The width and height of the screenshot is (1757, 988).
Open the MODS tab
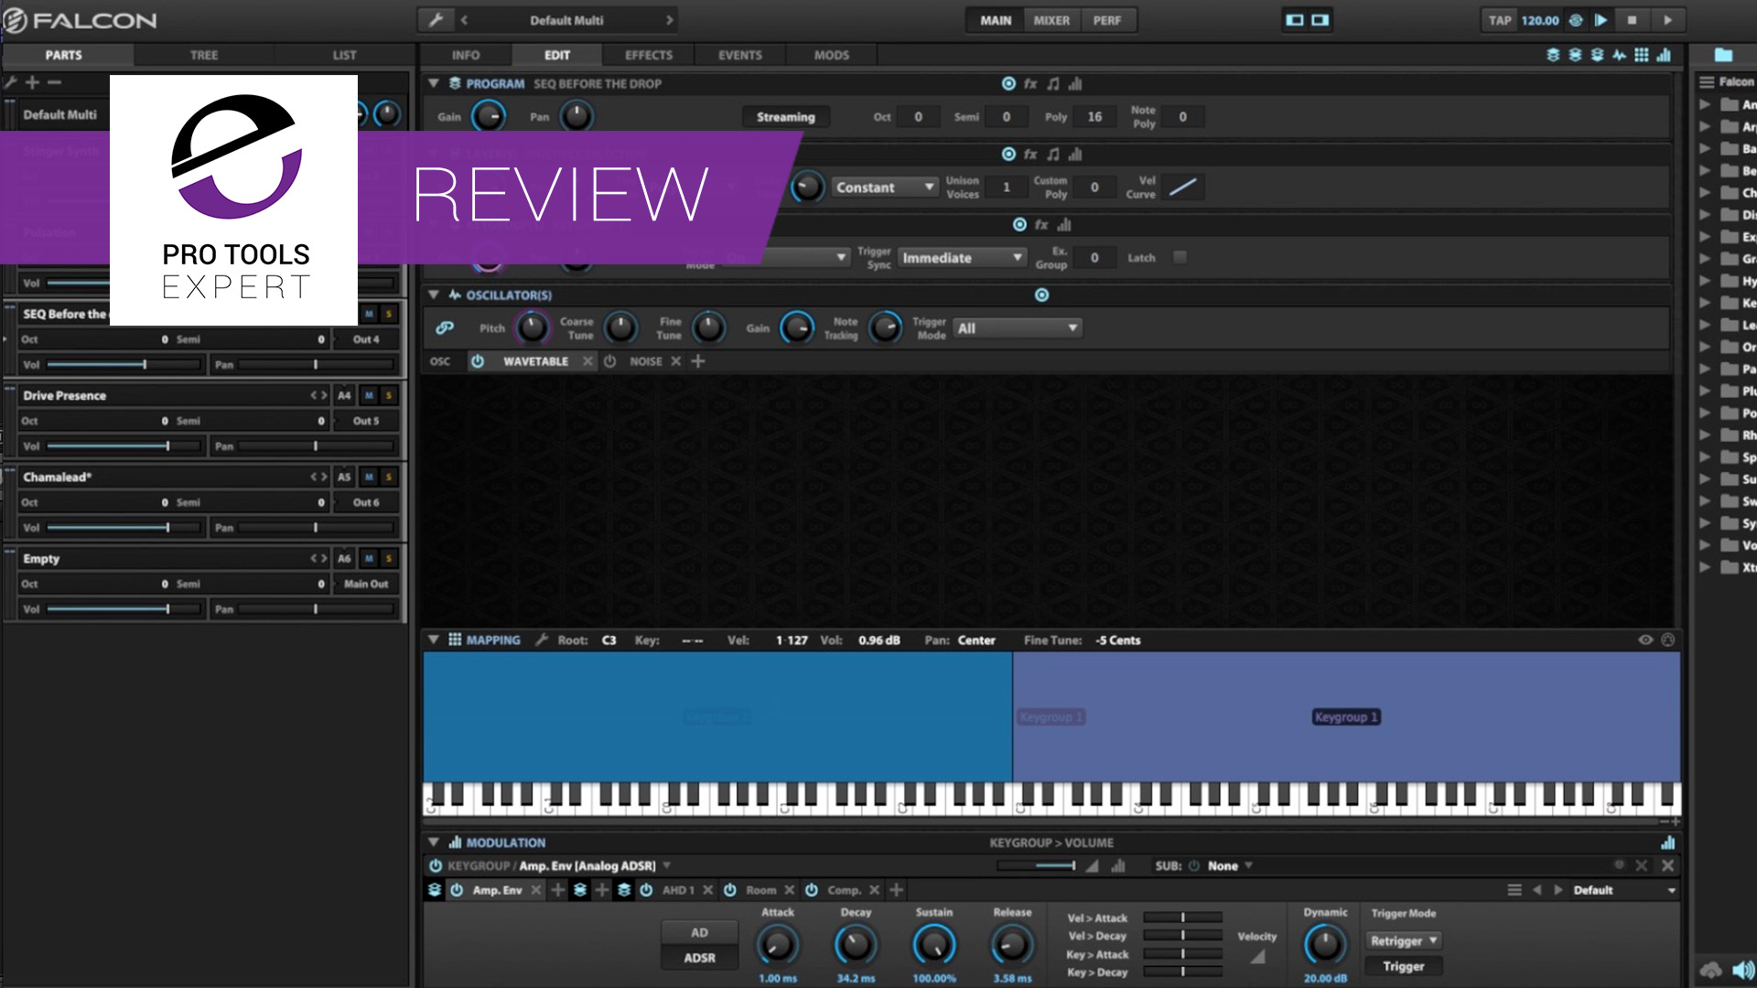click(831, 55)
